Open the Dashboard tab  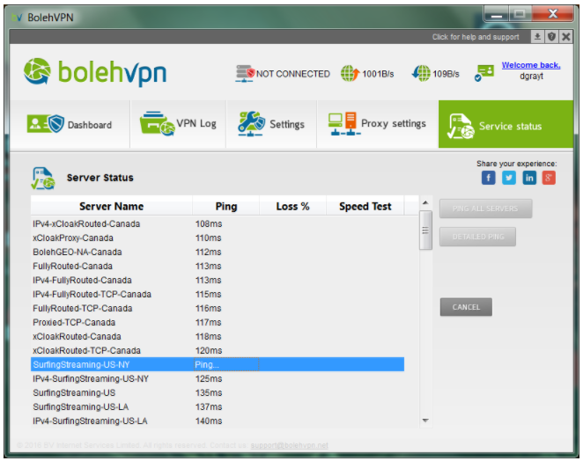[70, 124]
